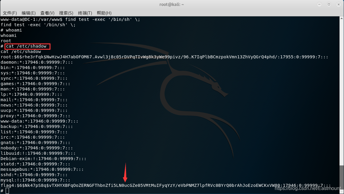Click the 'cat /etc/shadow' command after the # prompt
Screen dimensions: 344x194
(26, 46)
